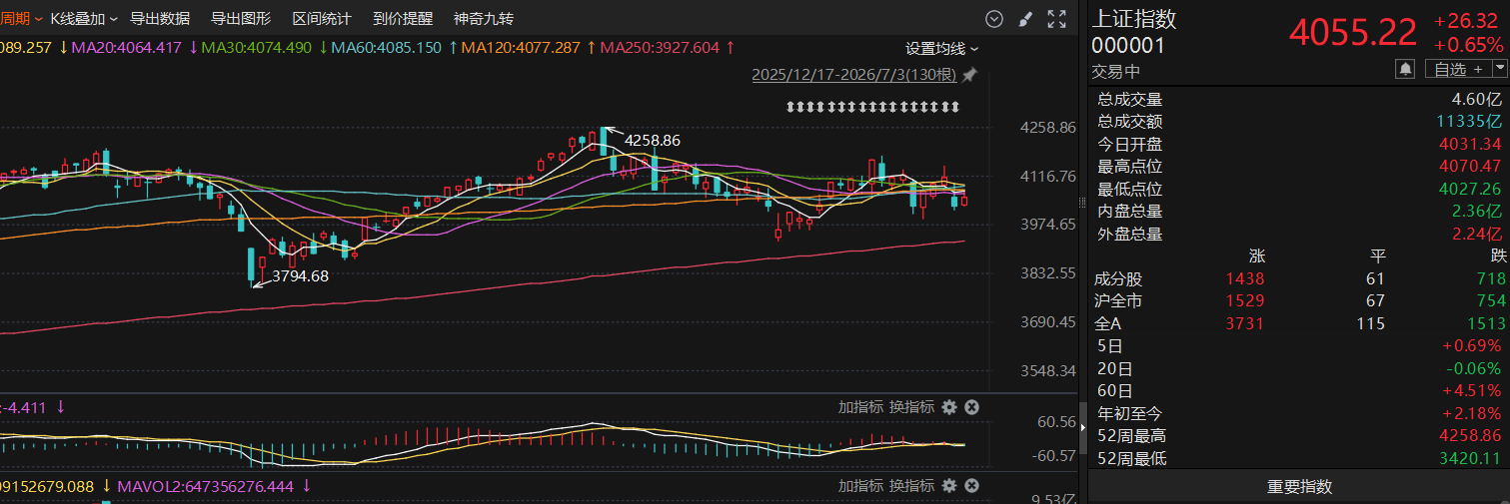Click 换指标 in the MACD panel

(x=912, y=406)
